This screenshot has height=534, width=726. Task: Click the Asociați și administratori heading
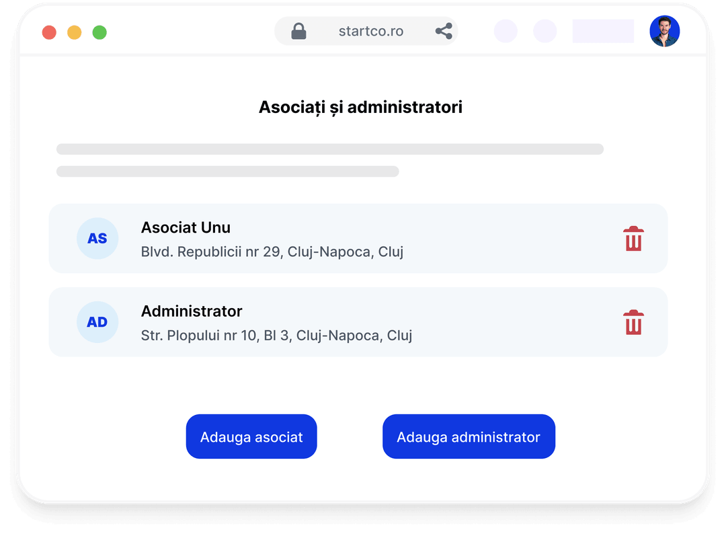pyautogui.click(x=360, y=108)
